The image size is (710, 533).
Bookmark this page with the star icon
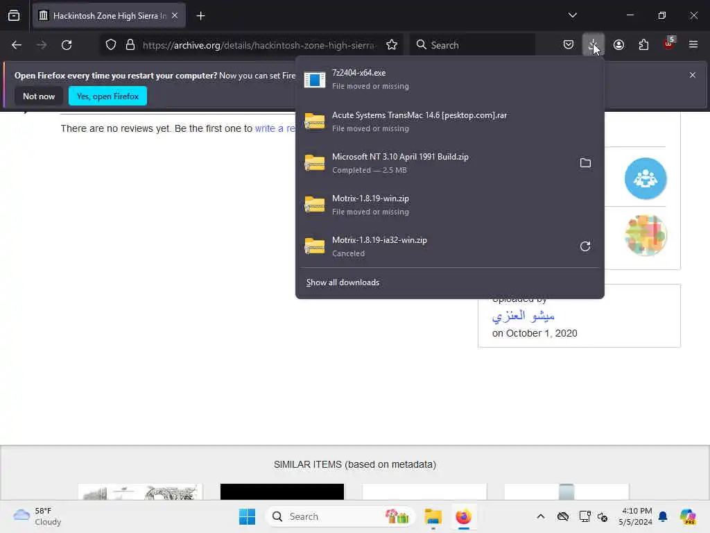[392, 45]
